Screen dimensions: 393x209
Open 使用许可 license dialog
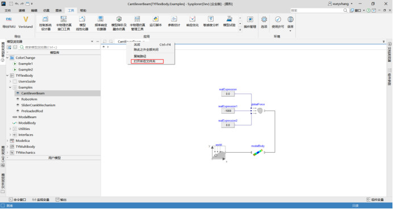click(278, 22)
